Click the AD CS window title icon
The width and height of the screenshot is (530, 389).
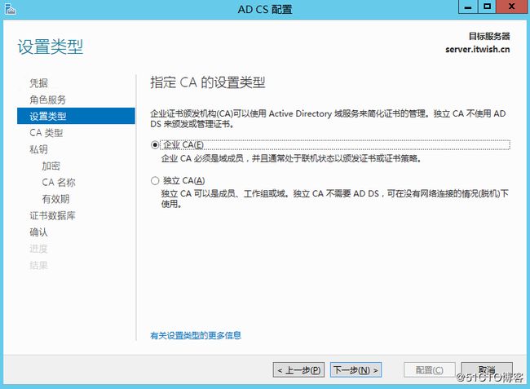tap(10, 9)
